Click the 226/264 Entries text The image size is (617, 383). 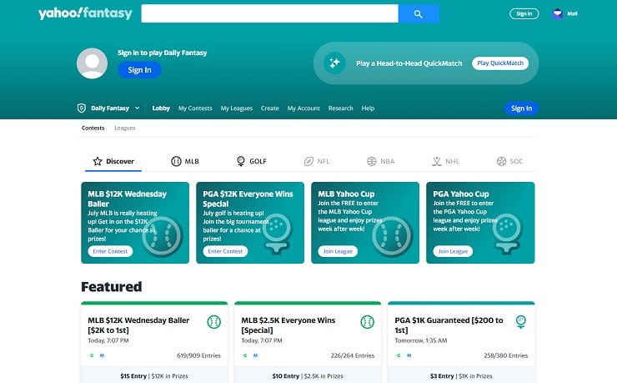click(353, 355)
